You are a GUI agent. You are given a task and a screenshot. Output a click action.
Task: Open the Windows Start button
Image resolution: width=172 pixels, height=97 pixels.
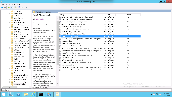pyautogui.click(x=3, y=94)
